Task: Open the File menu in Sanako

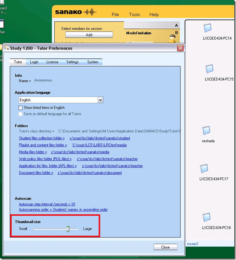Action: point(115,14)
